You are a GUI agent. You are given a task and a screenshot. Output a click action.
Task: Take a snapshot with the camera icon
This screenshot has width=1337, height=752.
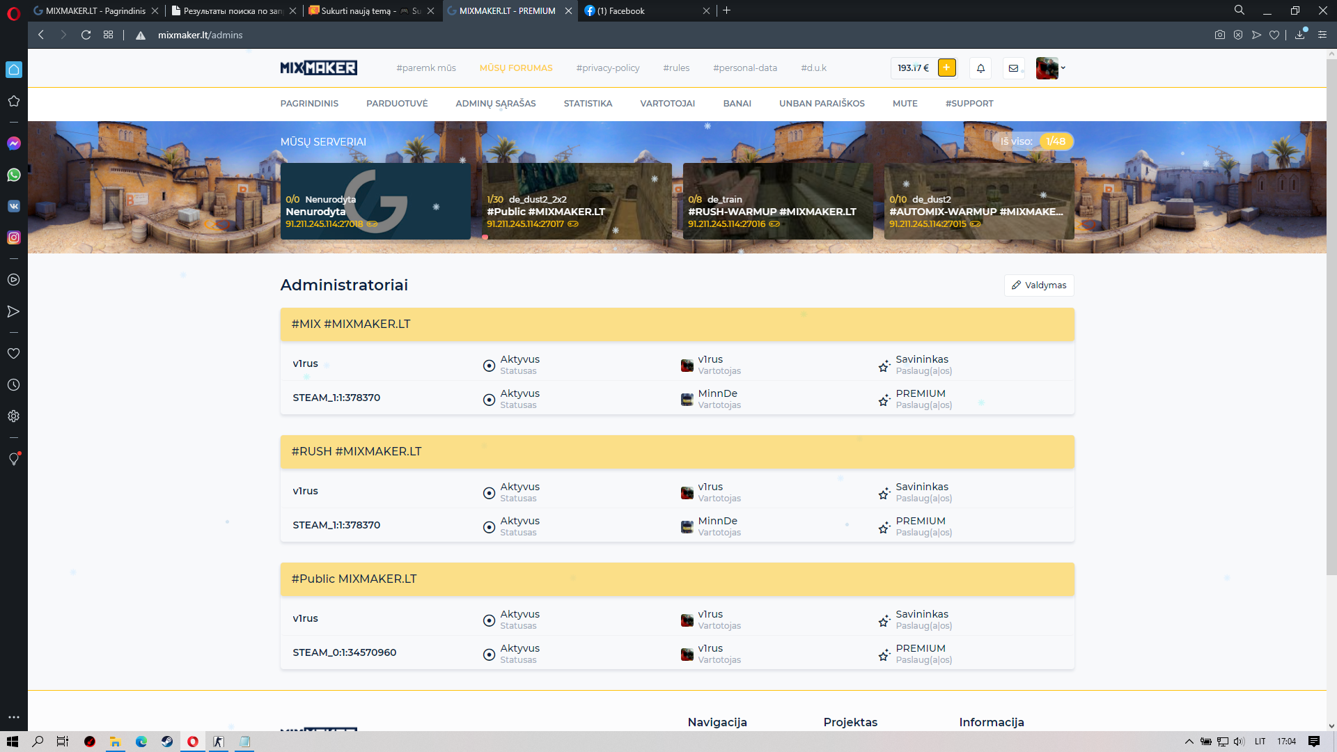pos(1220,35)
